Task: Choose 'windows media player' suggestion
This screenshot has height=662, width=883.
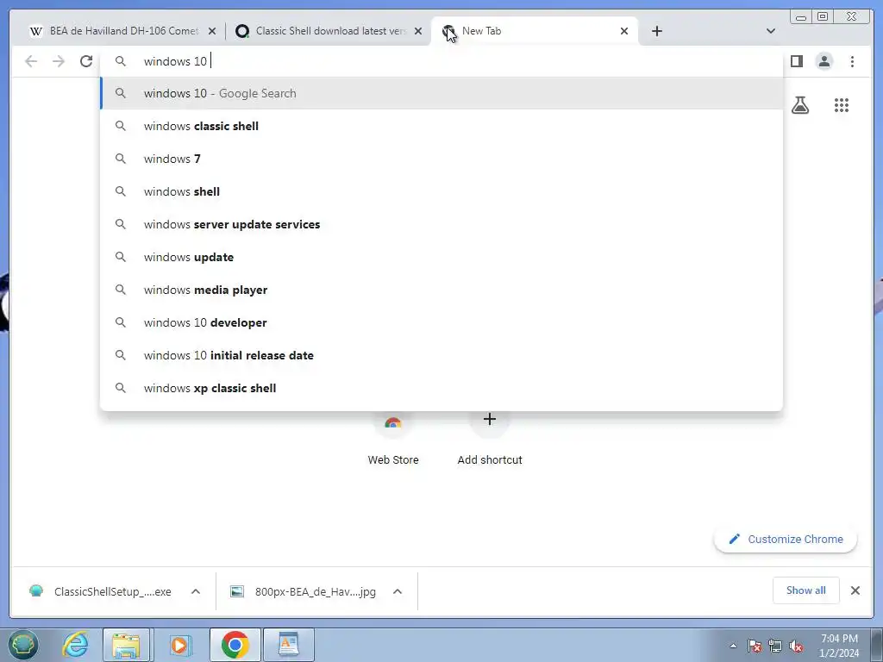Action: click(x=441, y=290)
